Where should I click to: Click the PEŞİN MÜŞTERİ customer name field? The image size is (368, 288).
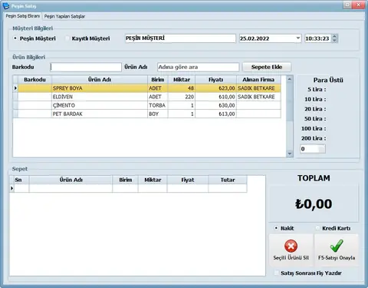[180, 38]
